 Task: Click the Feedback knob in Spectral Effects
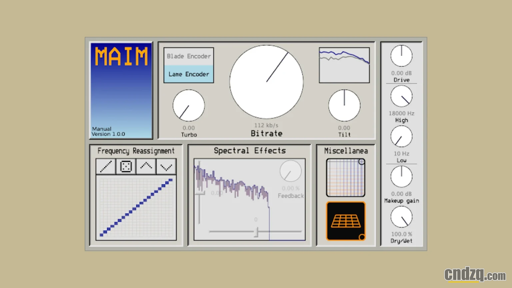291,171
